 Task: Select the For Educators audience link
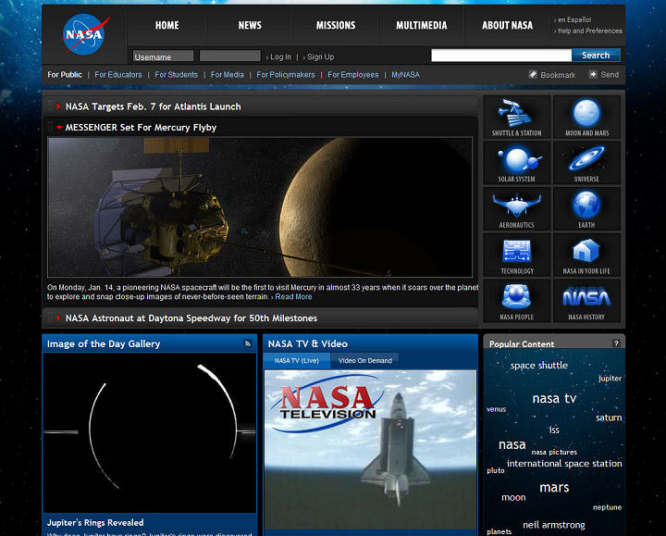tap(118, 75)
